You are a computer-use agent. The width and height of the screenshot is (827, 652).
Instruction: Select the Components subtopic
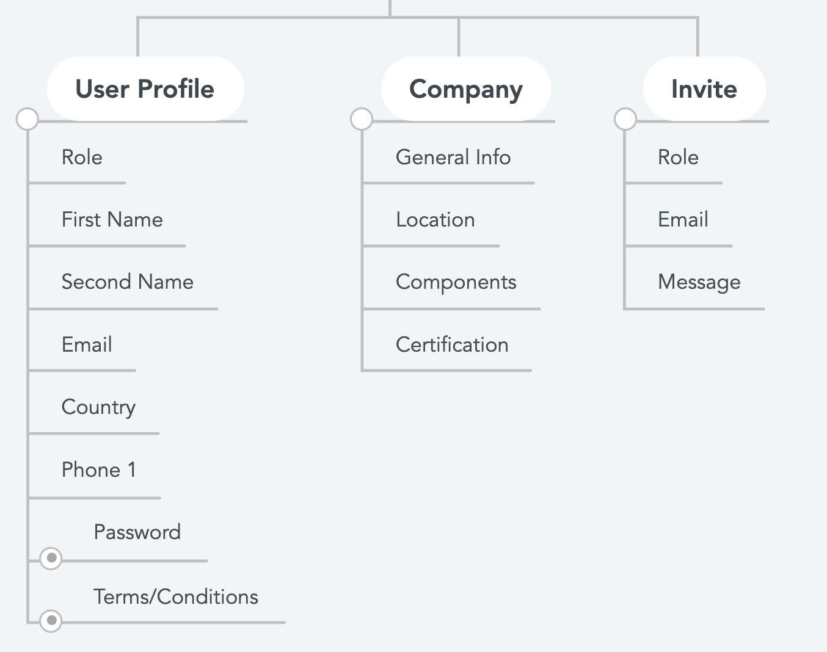tap(456, 283)
